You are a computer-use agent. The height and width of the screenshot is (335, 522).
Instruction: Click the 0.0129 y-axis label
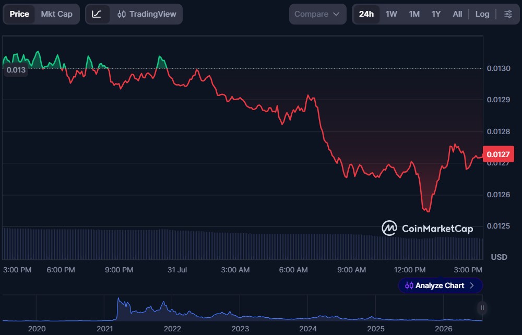tap(499, 100)
